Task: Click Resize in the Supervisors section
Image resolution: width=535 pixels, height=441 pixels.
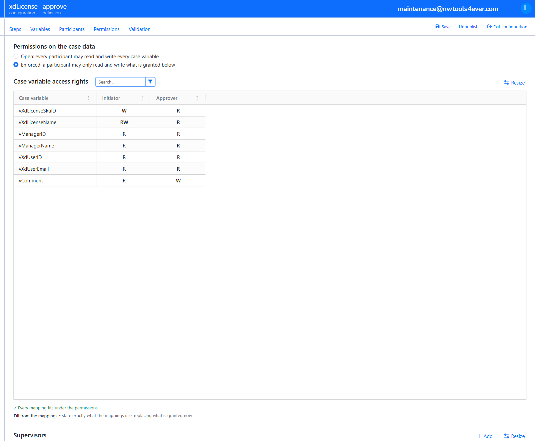Action: tap(514, 436)
